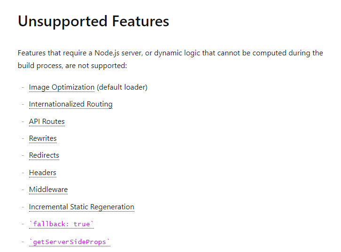Visit the Redirects link
This screenshot has height=252, width=341.
point(44,155)
